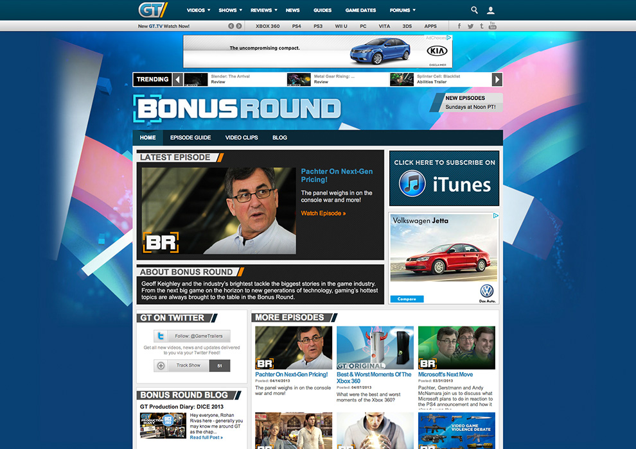Visit the Facebook page icon
This screenshot has height=449, width=636.
(x=459, y=26)
